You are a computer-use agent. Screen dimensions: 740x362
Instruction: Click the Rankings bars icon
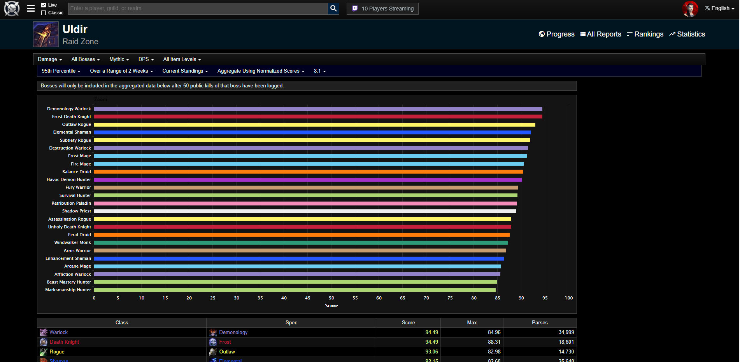pos(630,34)
